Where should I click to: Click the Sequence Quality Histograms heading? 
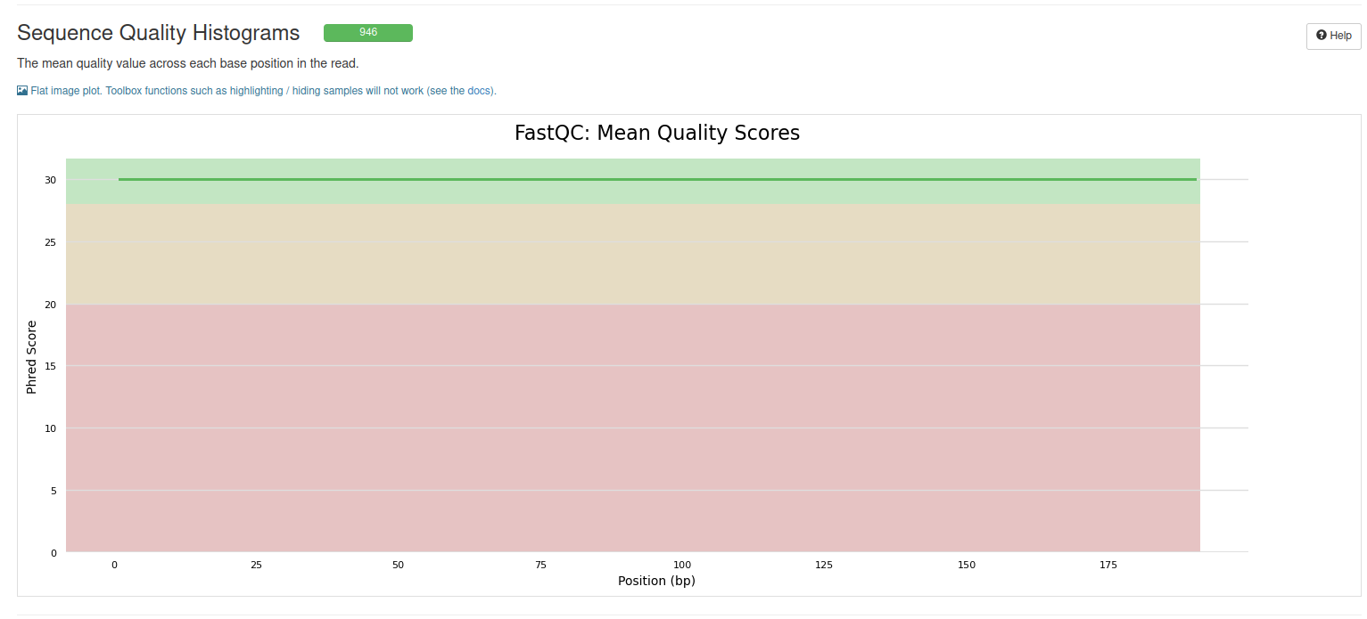pos(159,33)
